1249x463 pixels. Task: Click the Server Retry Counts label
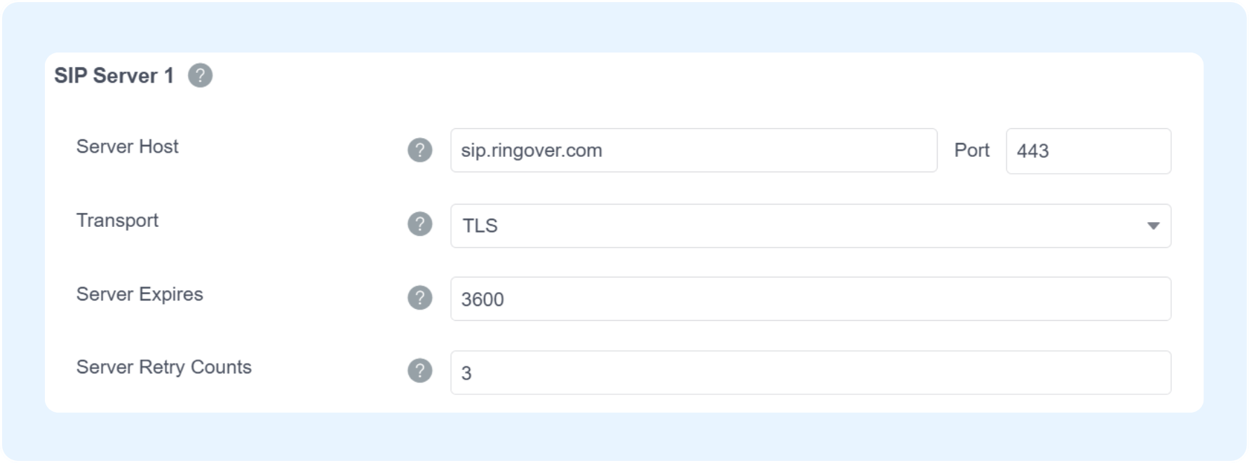163,367
